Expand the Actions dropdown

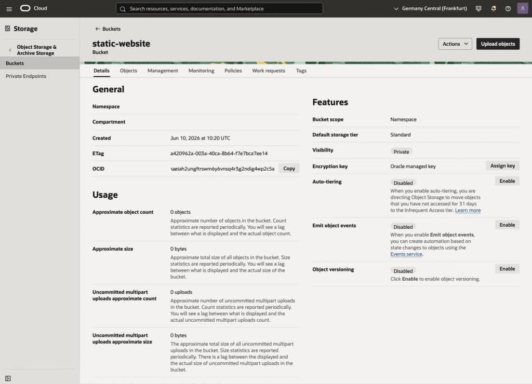(455, 44)
